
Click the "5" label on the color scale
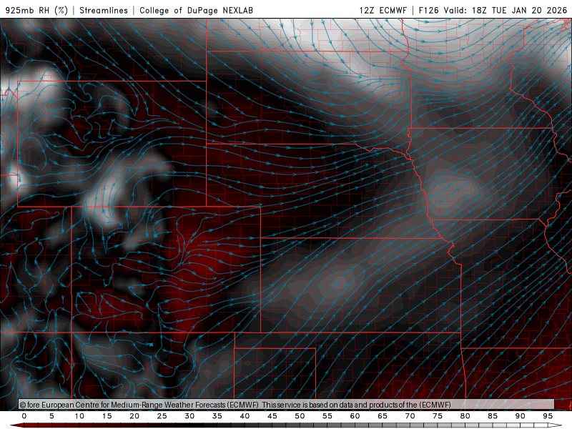51,416
